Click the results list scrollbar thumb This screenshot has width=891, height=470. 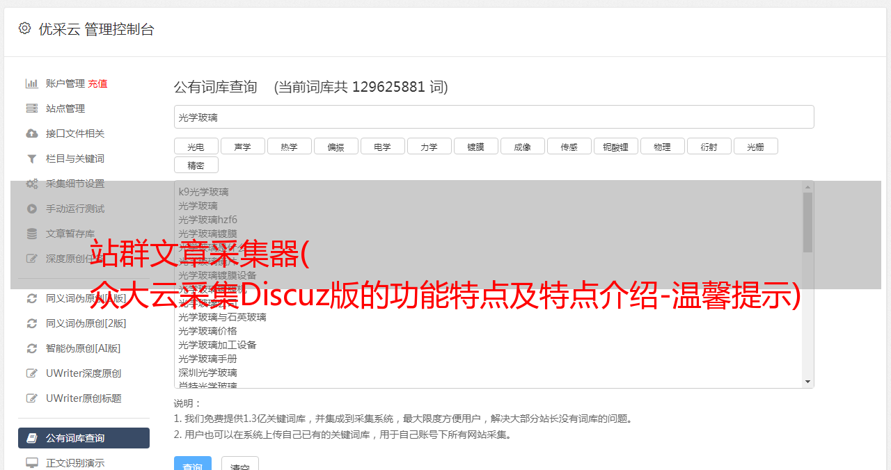807,222
